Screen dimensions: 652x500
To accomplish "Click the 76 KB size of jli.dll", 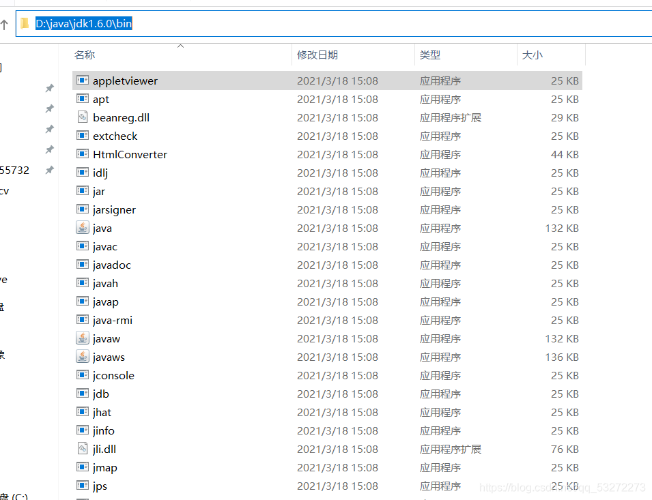I will (x=565, y=449).
